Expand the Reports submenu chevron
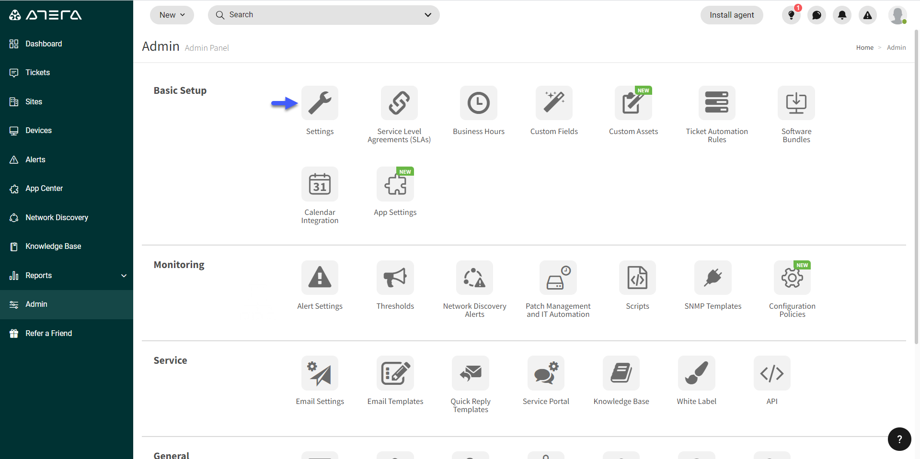This screenshot has width=920, height=459. pos(124,276)
